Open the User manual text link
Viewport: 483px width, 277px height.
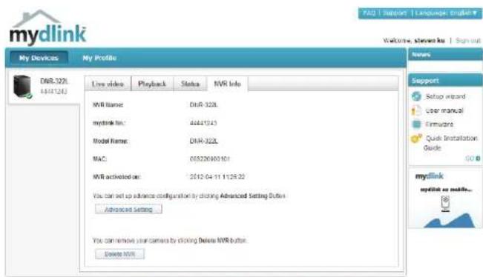tap(444, 110)
